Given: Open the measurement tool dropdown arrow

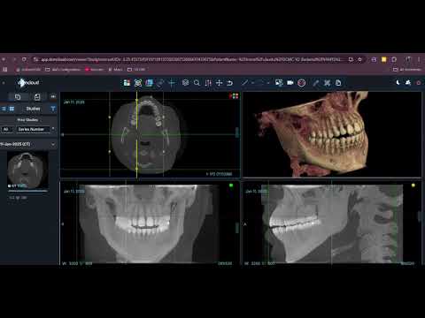Looking at the screenshot, I should click(253, 83).
